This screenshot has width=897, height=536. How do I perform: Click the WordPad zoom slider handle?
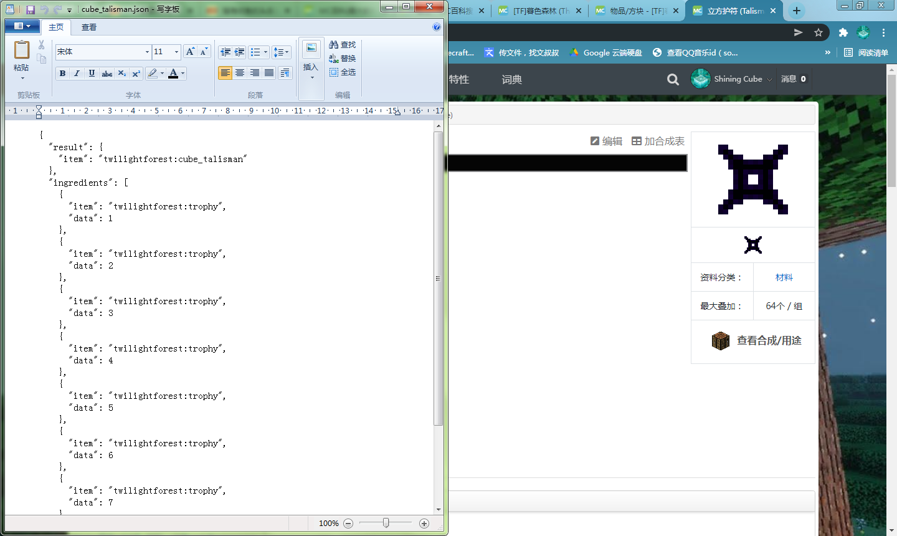click(x=386, y=523)
